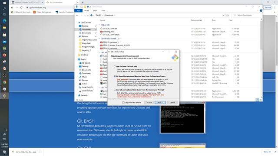The image size is (278, 156).
Task: Click This PC in the breadcrumb path
Action: click(99, 16)
